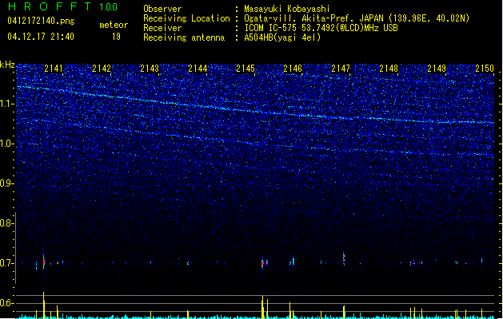Click the red meteor echo below 2147
Image resolution: width=503 pixels, height=319 pixels.
coord(344,258)
